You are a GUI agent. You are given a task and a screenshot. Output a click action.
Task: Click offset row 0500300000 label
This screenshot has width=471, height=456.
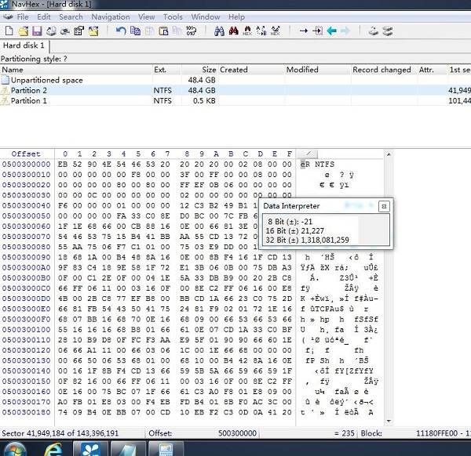click(x=27, y=165)
